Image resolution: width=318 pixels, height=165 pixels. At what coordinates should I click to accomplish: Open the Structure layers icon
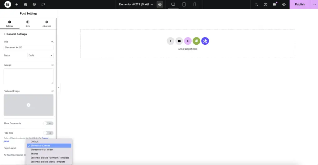(34, 4)
